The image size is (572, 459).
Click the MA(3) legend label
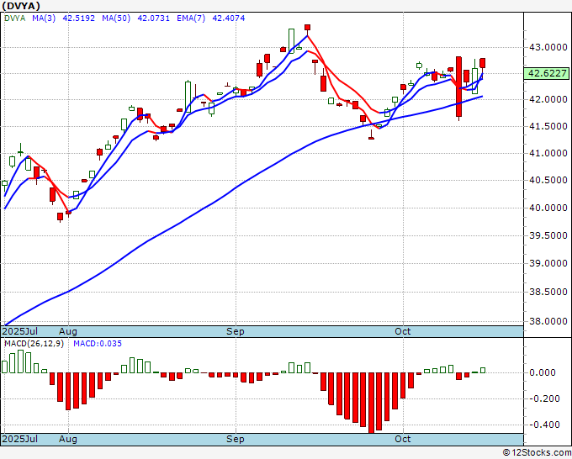tap(44, 18)
